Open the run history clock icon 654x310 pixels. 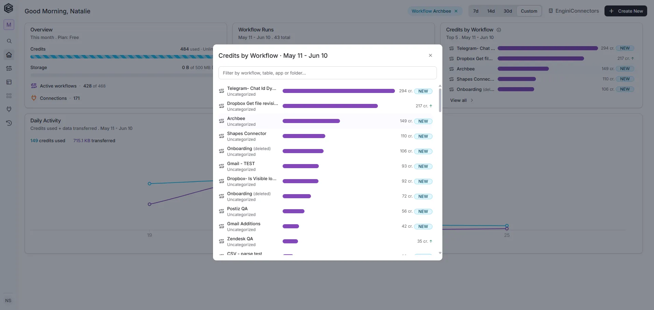tap(9, 123)
